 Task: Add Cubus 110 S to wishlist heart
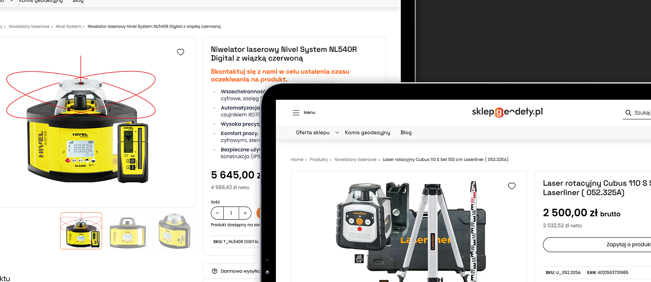(x=512, y=186)
